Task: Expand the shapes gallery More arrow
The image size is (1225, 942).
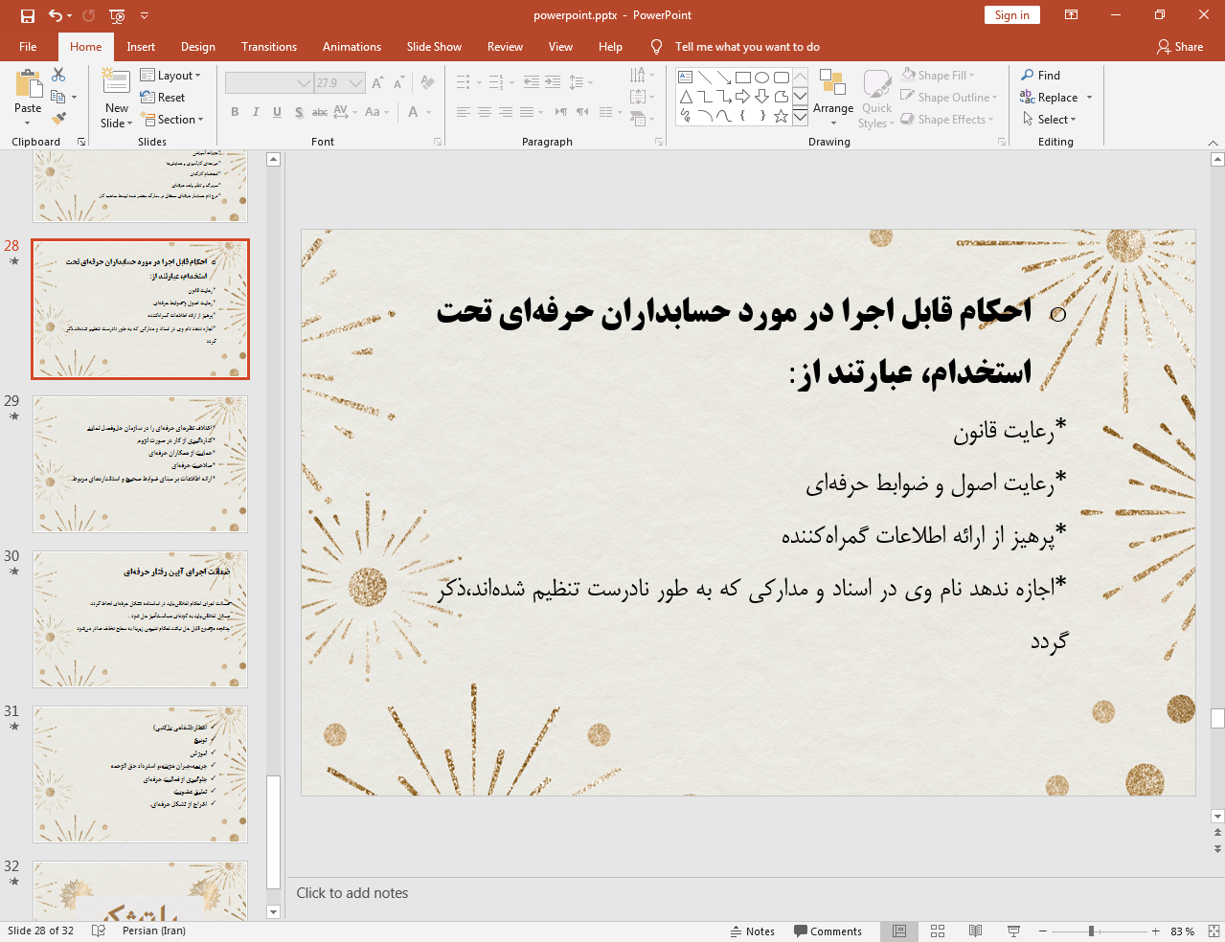Action: [x=800, y=116]
